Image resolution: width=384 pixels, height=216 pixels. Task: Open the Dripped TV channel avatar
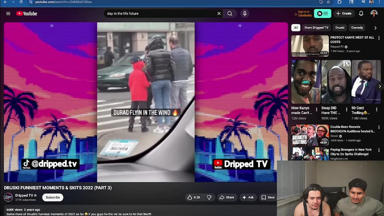pos(8,197)
